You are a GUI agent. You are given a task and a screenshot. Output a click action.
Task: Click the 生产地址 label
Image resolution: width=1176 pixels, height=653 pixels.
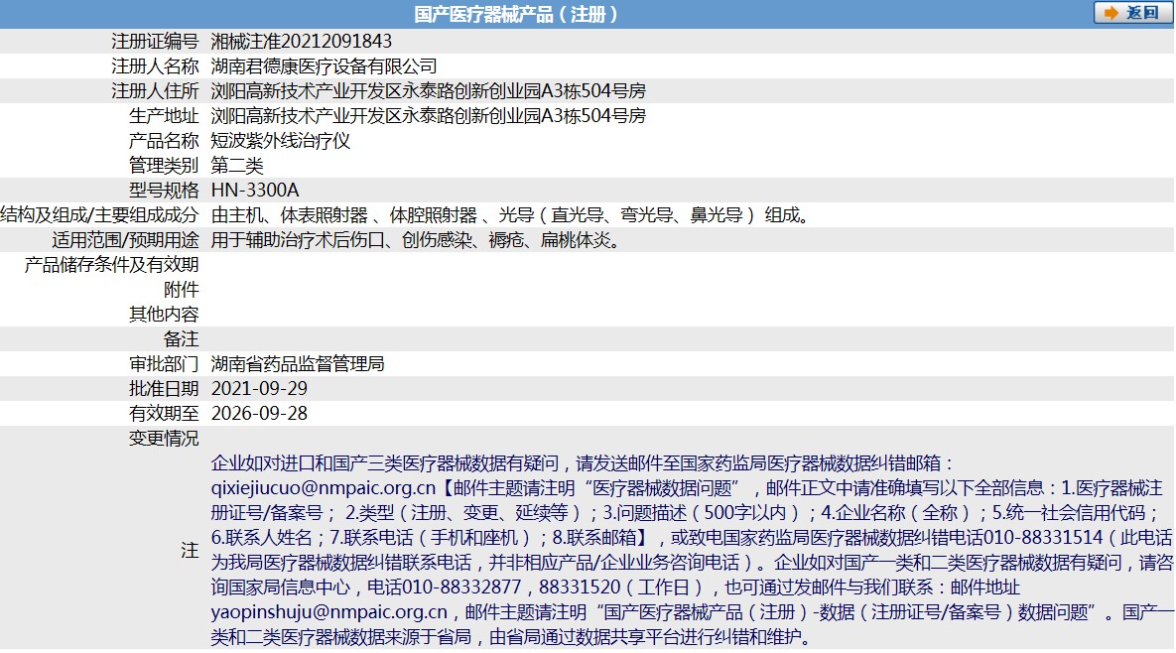(164, 115)
